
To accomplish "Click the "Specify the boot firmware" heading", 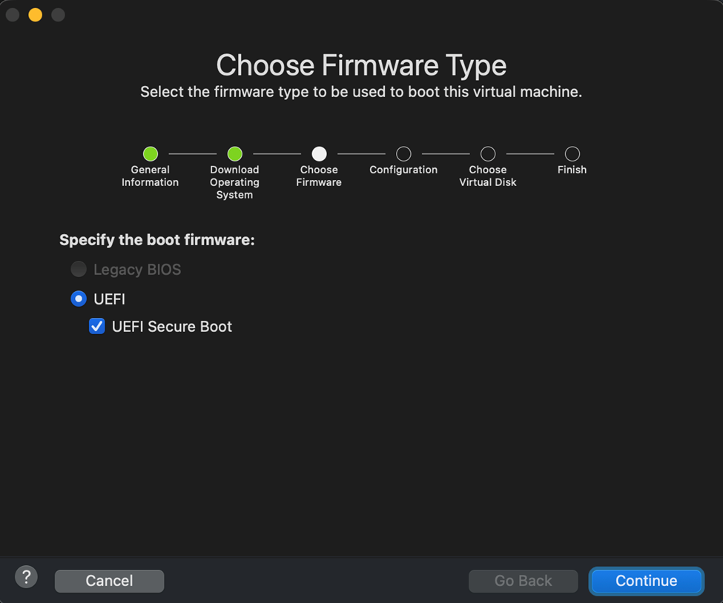I will (x=157, y=240).
